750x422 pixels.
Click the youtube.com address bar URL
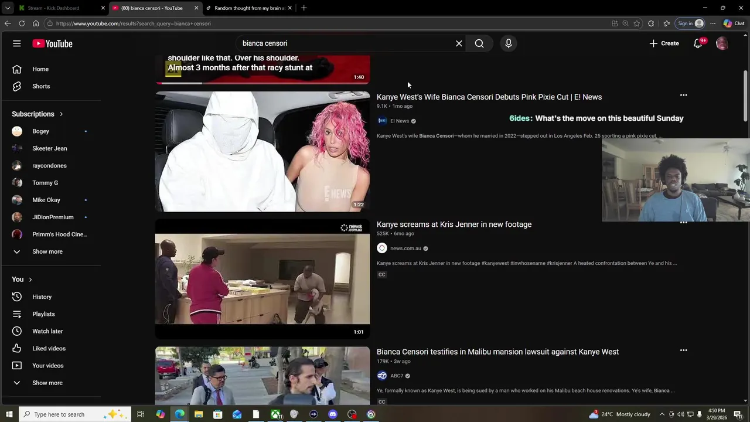[134, 23]
